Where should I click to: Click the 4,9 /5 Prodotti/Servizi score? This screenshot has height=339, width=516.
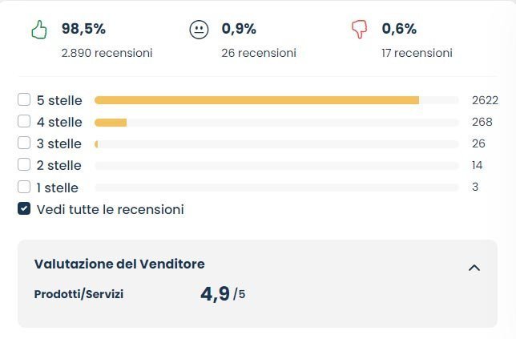pos(222,294)
